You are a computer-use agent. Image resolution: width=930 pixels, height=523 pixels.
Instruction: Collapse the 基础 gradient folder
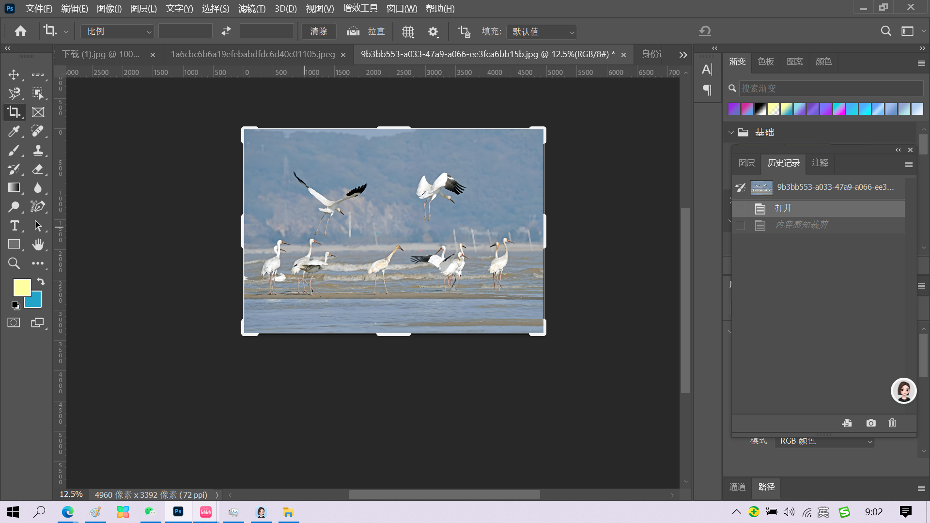[x=731, y=132]
